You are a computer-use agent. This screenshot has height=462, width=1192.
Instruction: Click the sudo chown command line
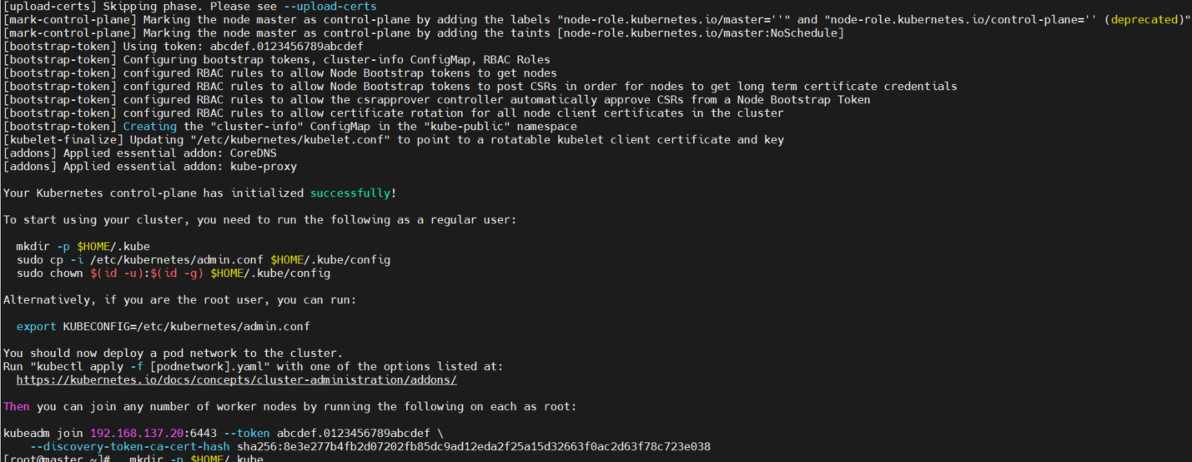tap(173, 273)
